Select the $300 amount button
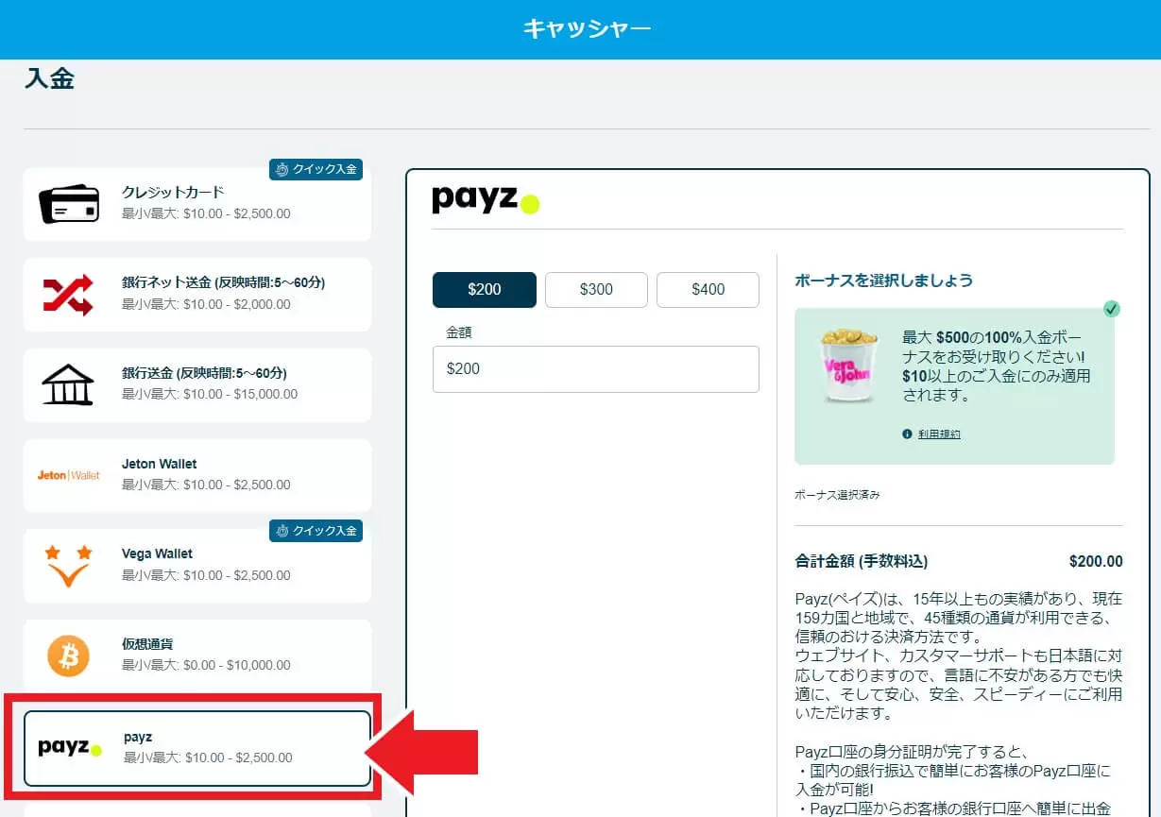1161x817 pixels. point(596,290)
